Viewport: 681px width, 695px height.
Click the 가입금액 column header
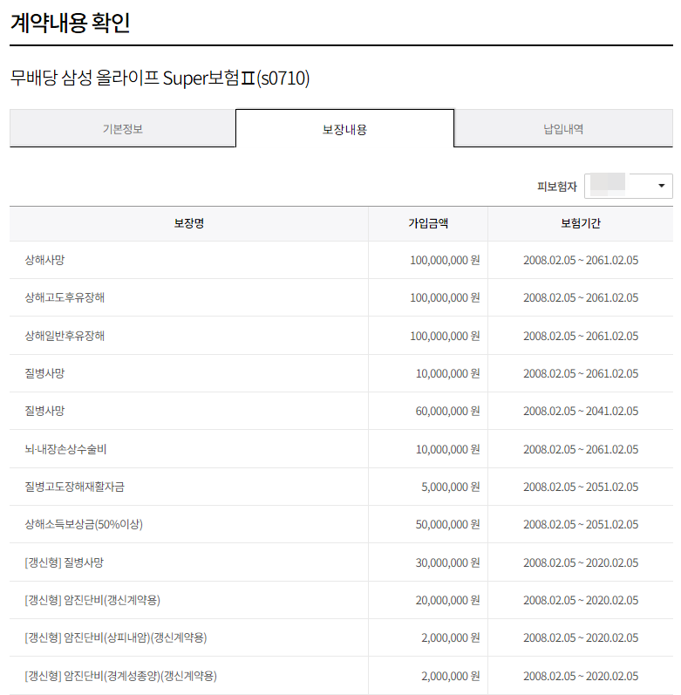coord(428,223)
